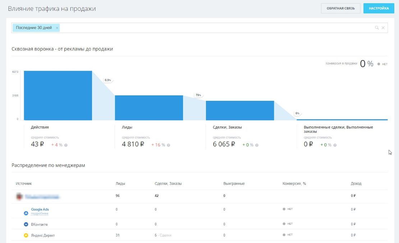Click the Google Ads source link
This screenshot has height=243, width=399.
pos(40,209)
